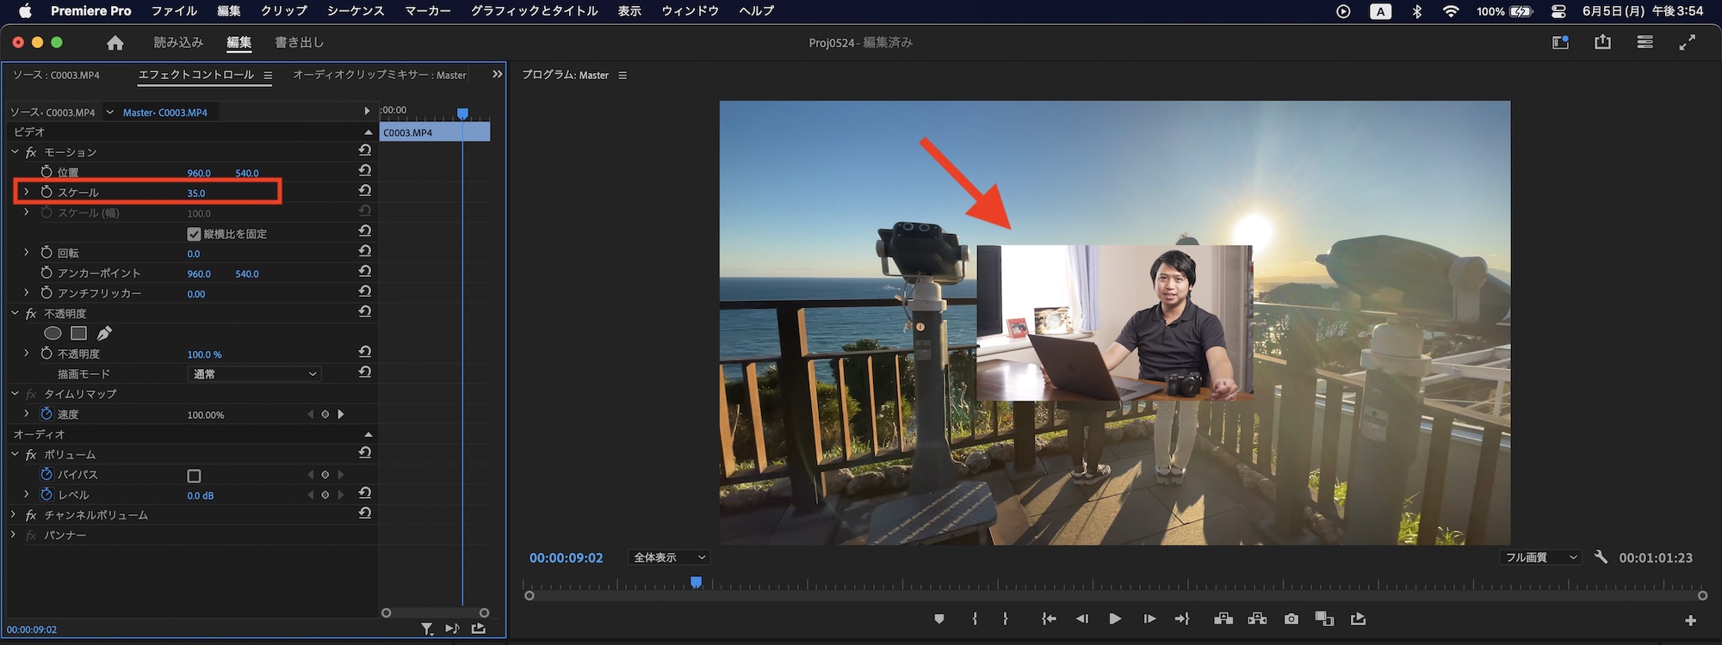The image size is (1722, 645).
Task: Open the シーケンス menu
Action: click(355, 11)
